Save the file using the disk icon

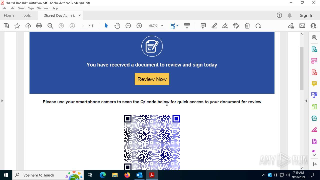pos(6,26)
